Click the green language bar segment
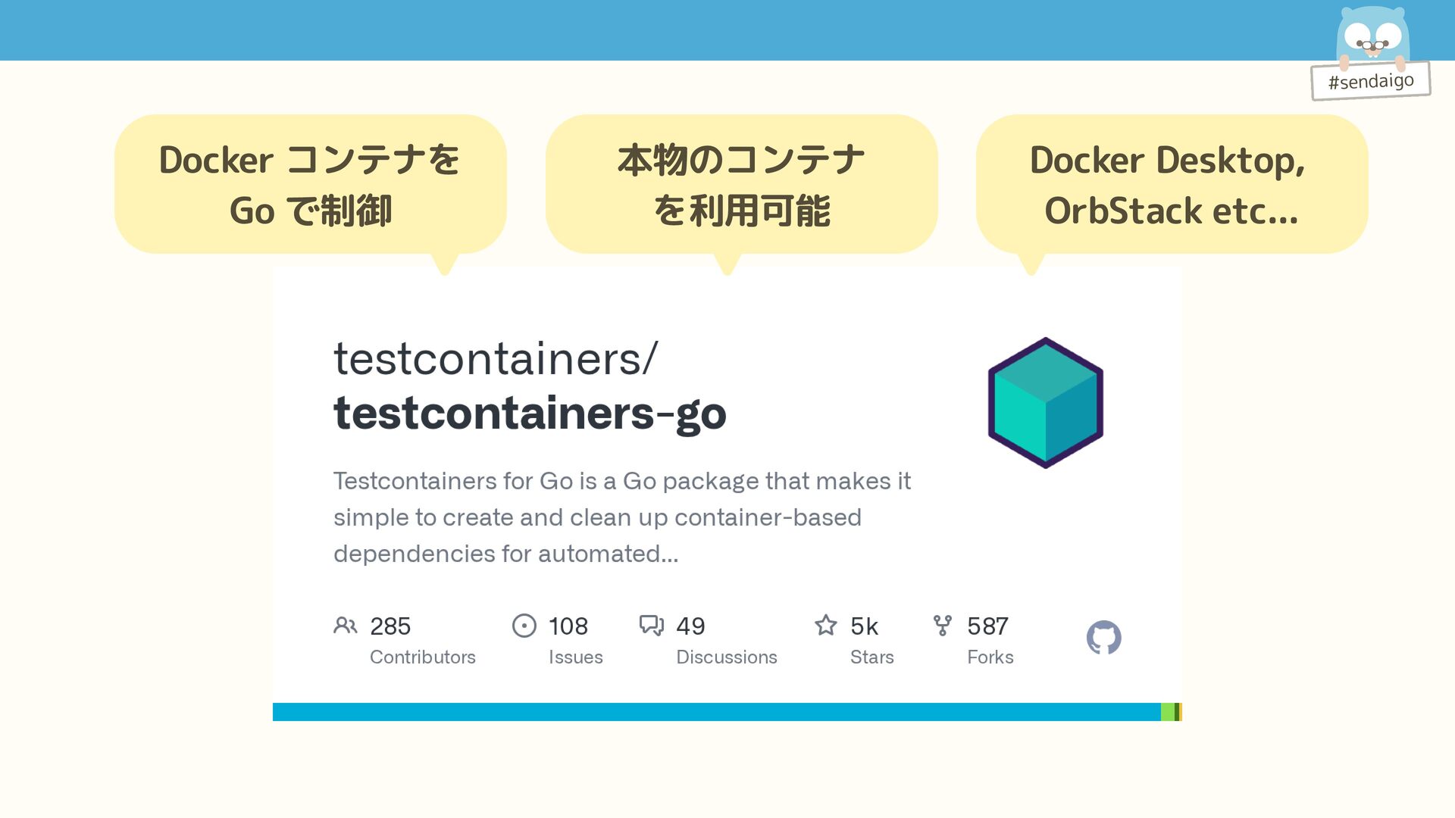 point(1167,712)
